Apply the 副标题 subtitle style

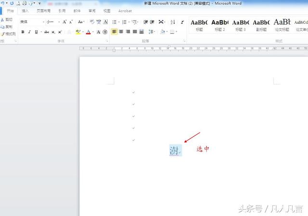pos(261,25)
